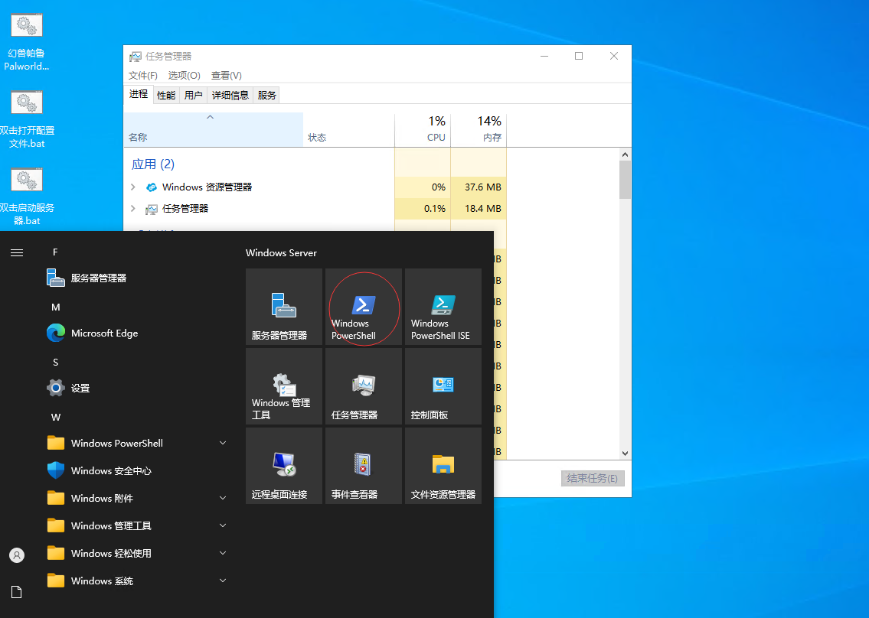Select the 双击启动服务器.bat desktop icon
The width and height of the screenshot is (869, 618).
click(27, 197)
